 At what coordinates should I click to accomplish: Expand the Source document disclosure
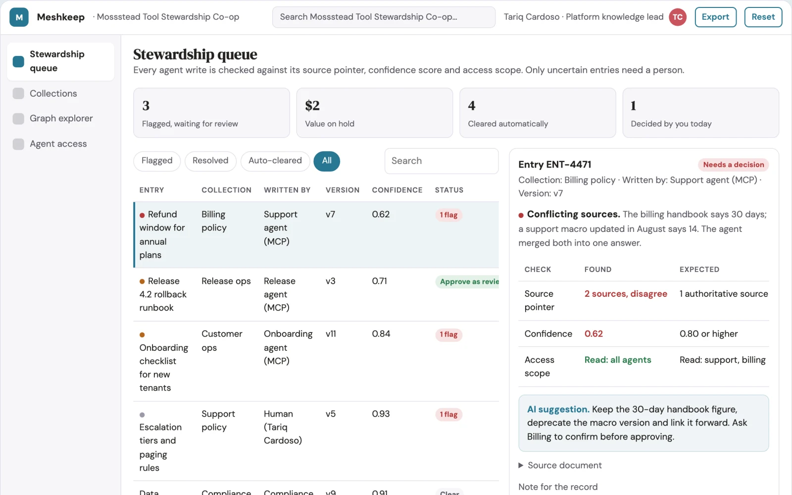coord(560,465)
